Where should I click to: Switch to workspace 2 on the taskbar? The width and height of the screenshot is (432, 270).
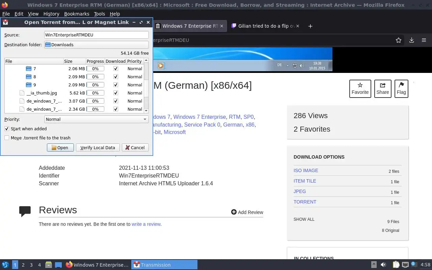coord(23,265)
